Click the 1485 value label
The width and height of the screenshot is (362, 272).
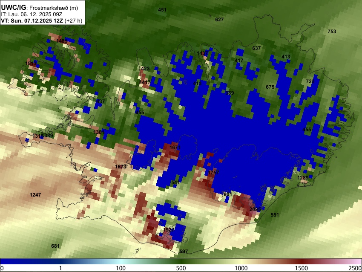coord(62,41)
